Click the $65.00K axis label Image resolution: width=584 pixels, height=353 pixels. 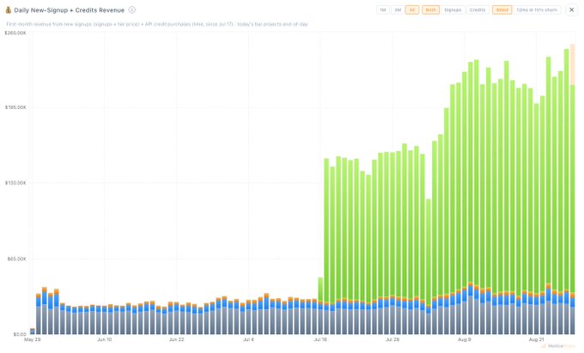tap(17, 259)
